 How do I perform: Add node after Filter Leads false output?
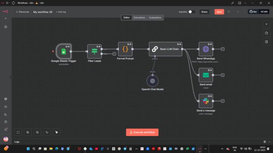coord(115,54)
